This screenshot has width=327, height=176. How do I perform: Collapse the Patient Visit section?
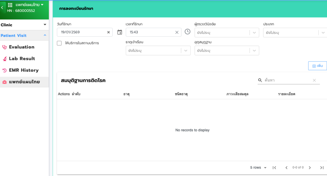(45, 35)
